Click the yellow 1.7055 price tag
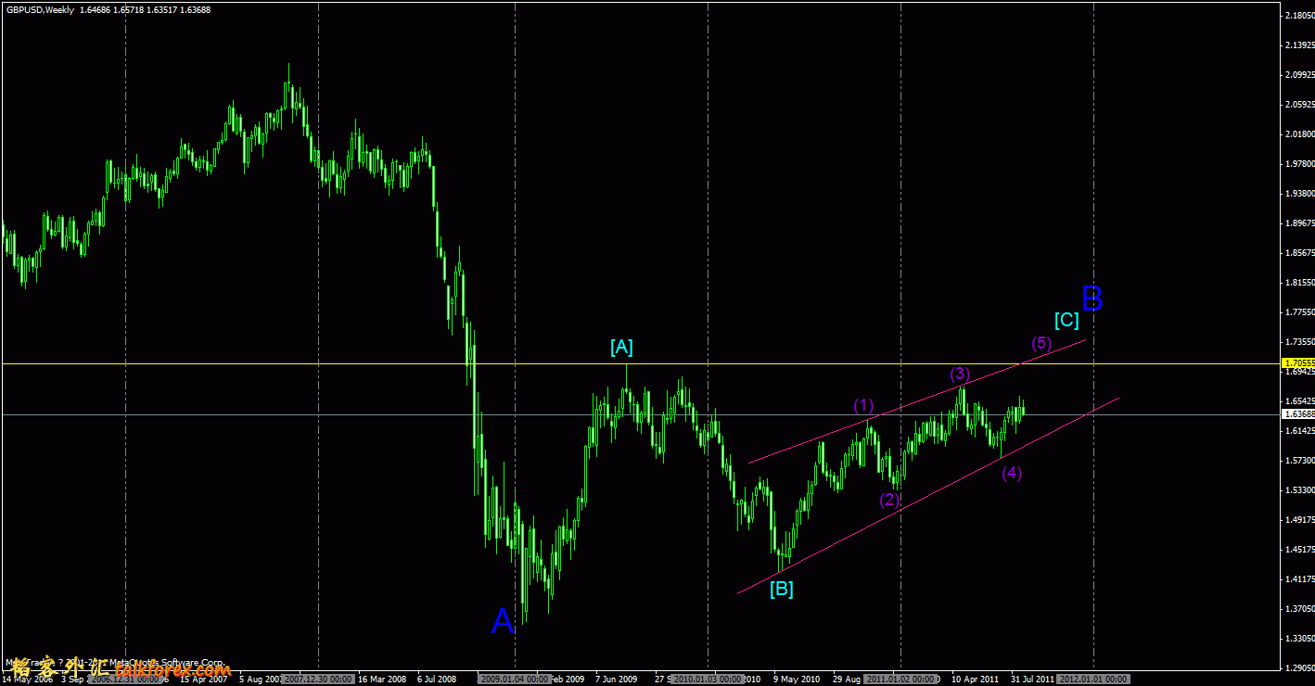Screen dimensions: 1315x686 (1297, 362)
